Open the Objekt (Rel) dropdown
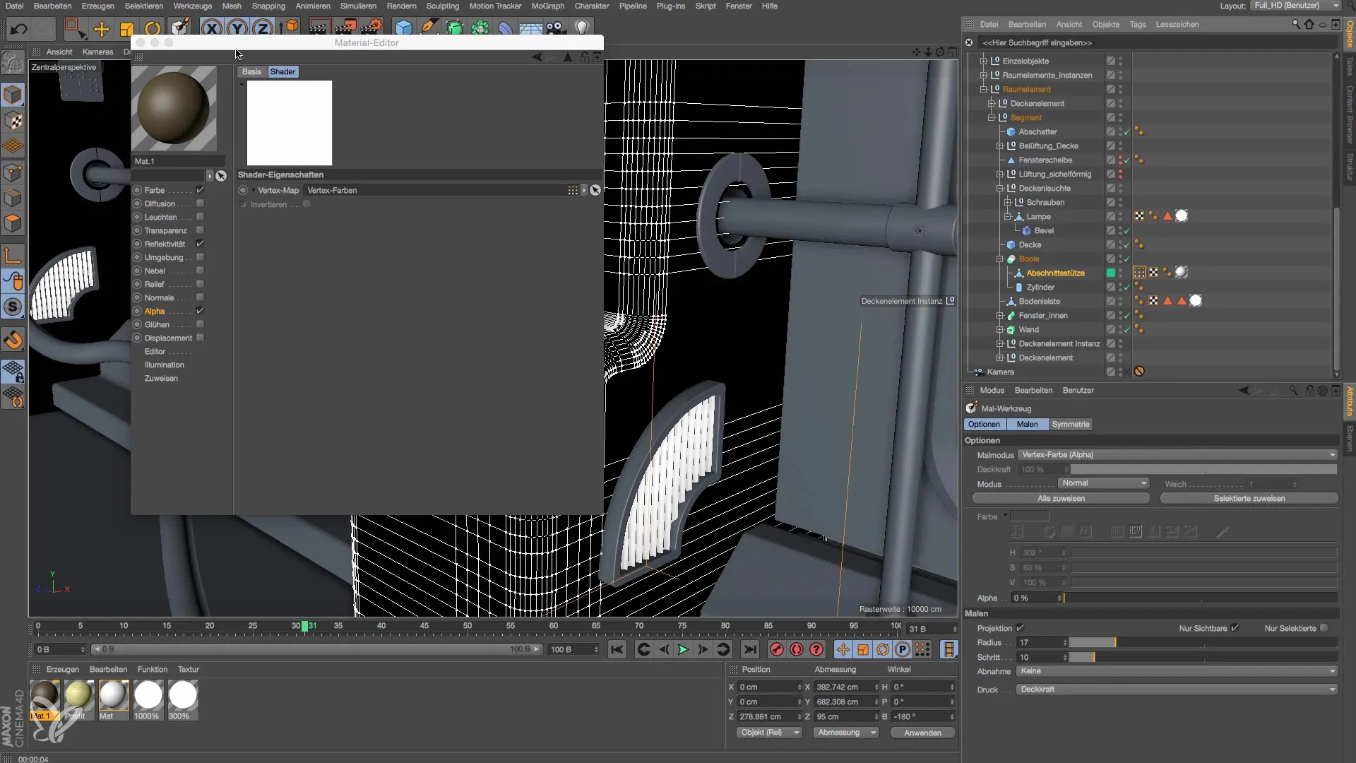Image resolution: width=1356 pixels, height=763 pixels. [768, 733]
